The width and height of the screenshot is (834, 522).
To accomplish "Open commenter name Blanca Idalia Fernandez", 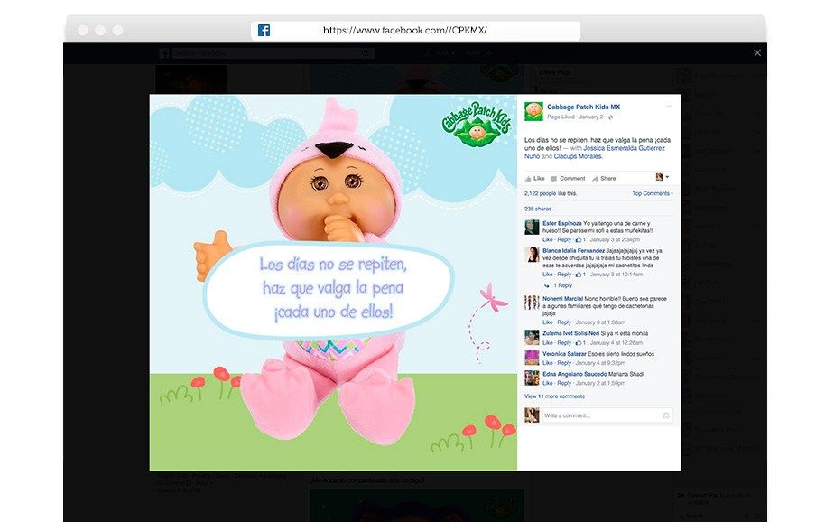I will tap(573, 251).
